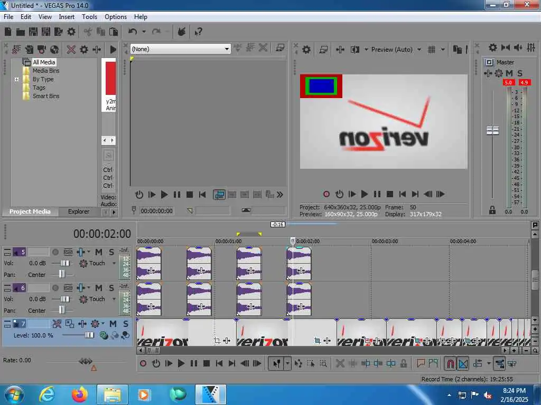
Task: Redo the undone action
Action: [x=156, y=32]
